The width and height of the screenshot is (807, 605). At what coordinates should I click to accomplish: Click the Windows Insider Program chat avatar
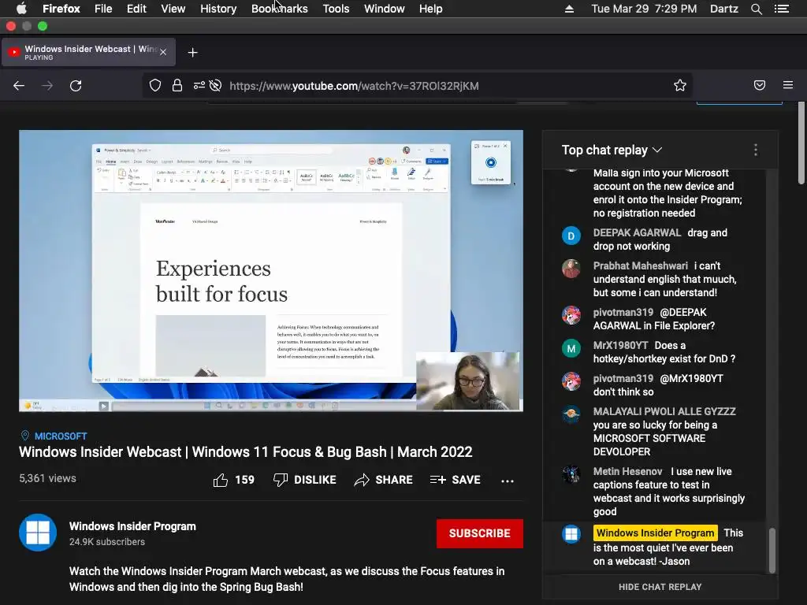(571, 534)
